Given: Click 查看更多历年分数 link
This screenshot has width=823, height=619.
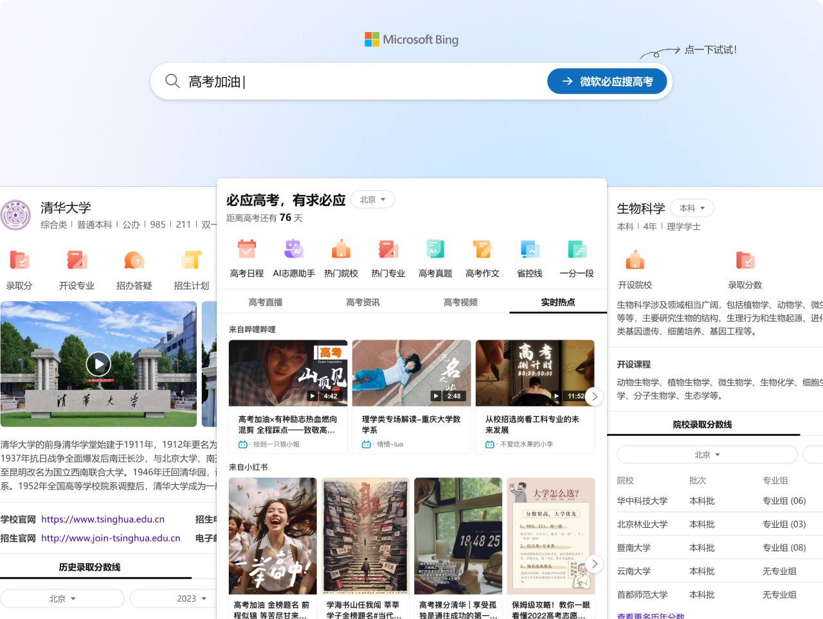Looking at the screenshot, I should [651, 615].
